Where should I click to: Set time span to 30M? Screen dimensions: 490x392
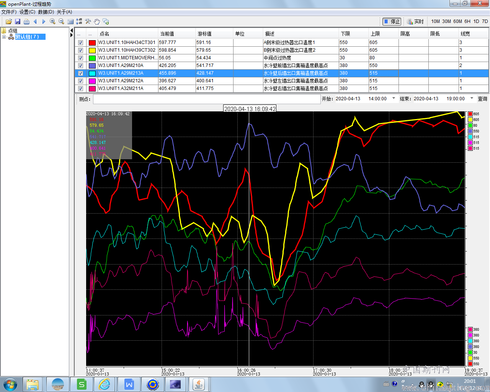click(x=446, y=21)
